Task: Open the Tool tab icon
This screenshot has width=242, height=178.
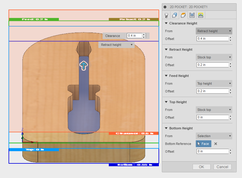Action: click(x=166, y=15)
